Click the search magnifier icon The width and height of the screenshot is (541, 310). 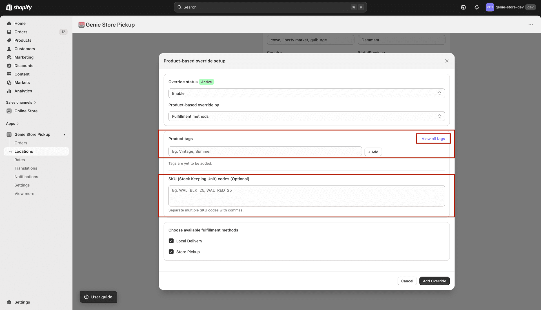tap(179, 7)
